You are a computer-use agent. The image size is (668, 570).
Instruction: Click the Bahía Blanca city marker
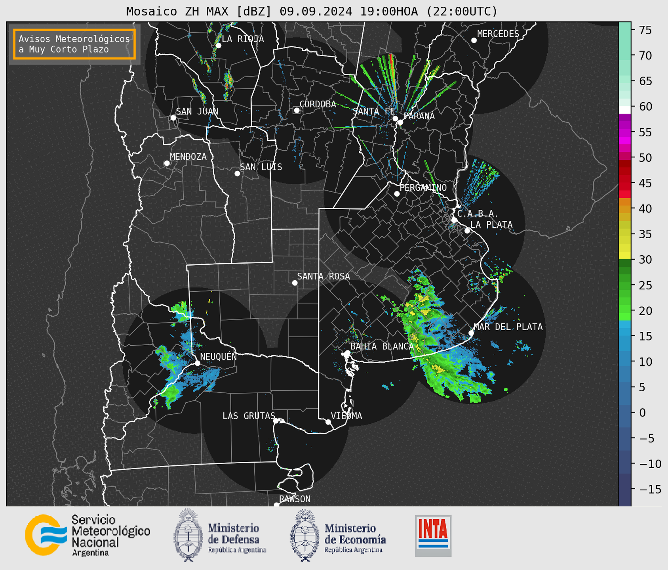pyautogui.click(x=347, y=352)
